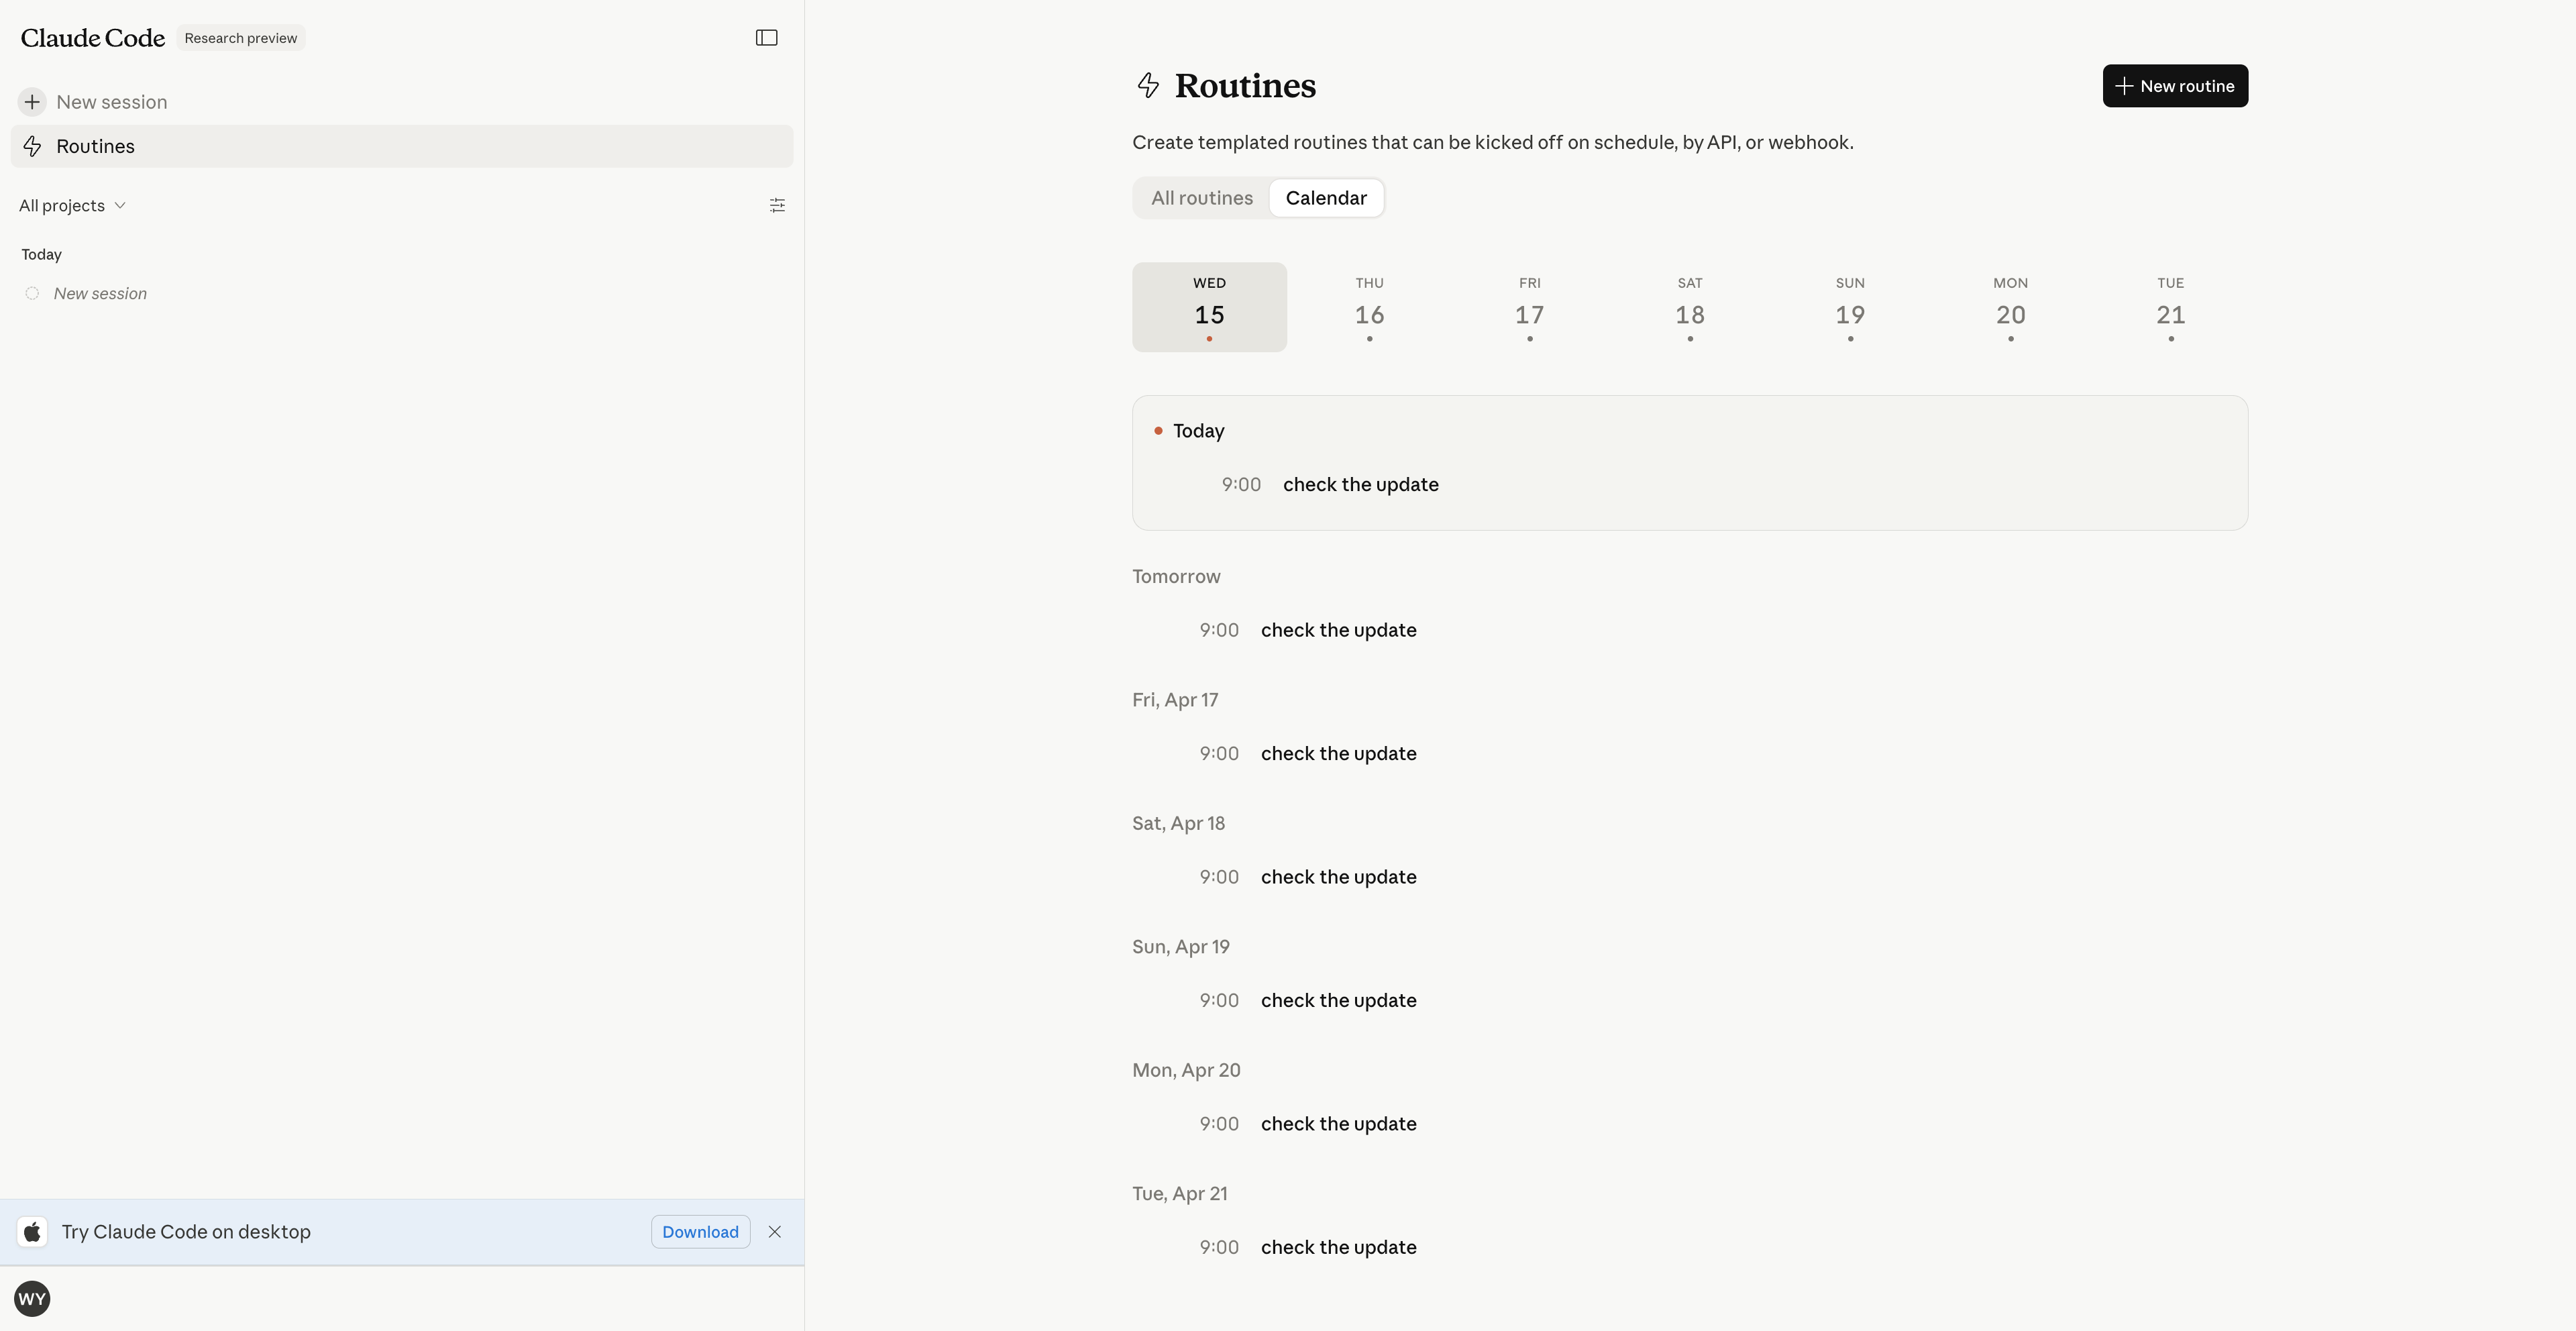Select Sunday 19 in week strip
The height and width of the screenshot is (1331, 2576).
click(x=1849, y=307)
